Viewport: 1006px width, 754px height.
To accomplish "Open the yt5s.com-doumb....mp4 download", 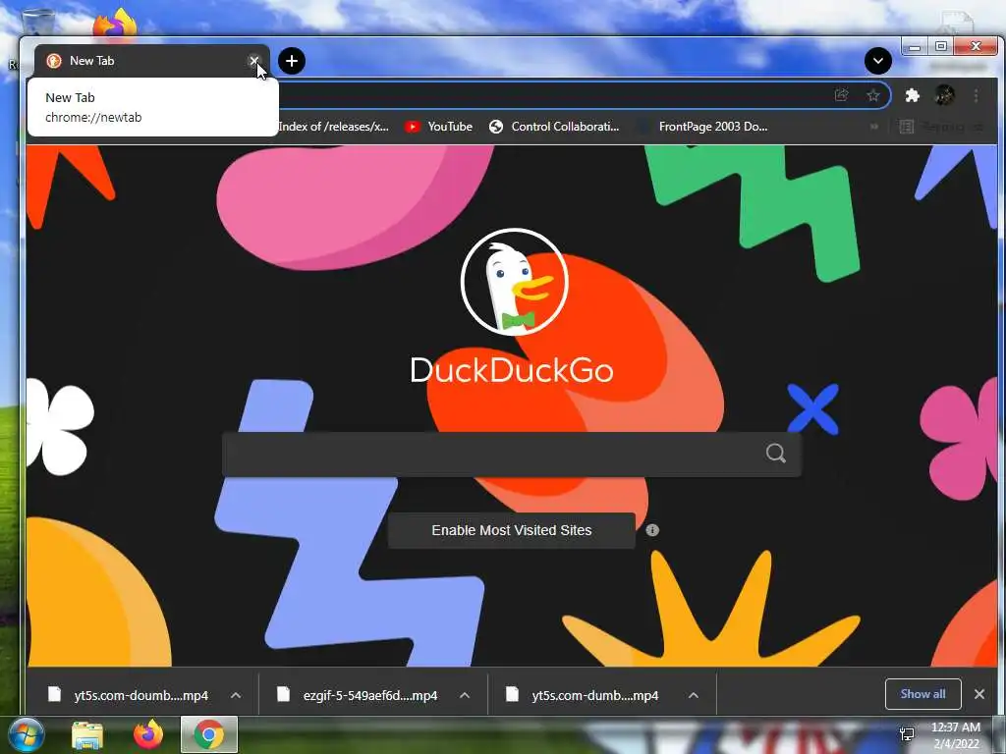I will (x=130, y=695).
